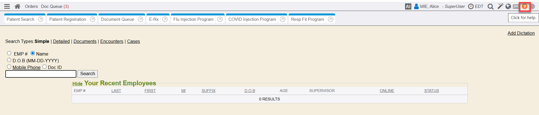Open Patient Registration in new window arrow

point(92,19)
